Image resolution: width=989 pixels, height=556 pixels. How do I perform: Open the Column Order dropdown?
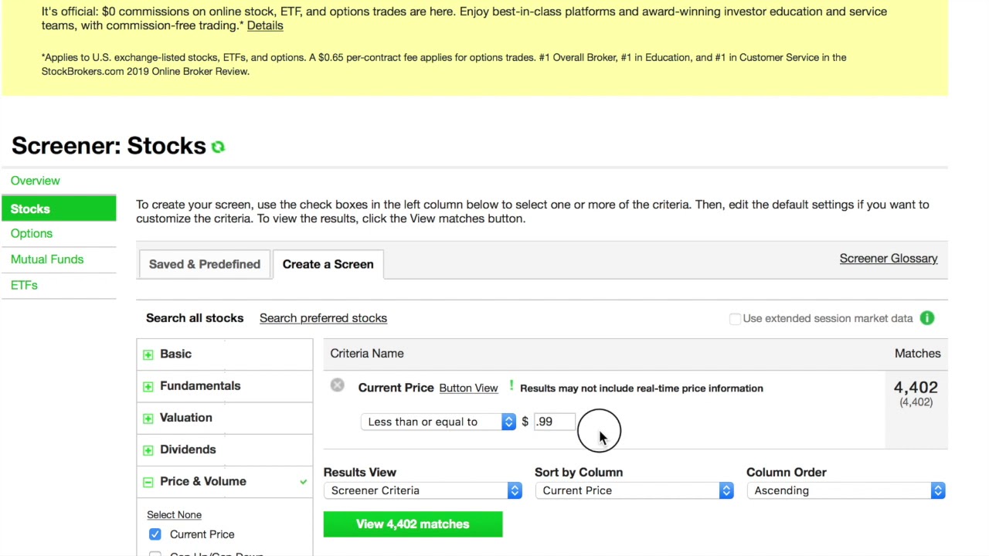point(845,490)
